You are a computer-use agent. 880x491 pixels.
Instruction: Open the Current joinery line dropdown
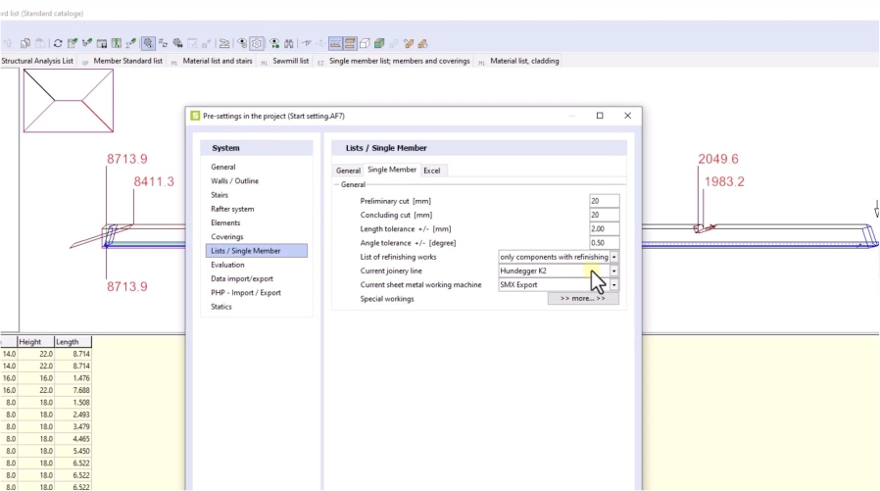tap(613, 270)
